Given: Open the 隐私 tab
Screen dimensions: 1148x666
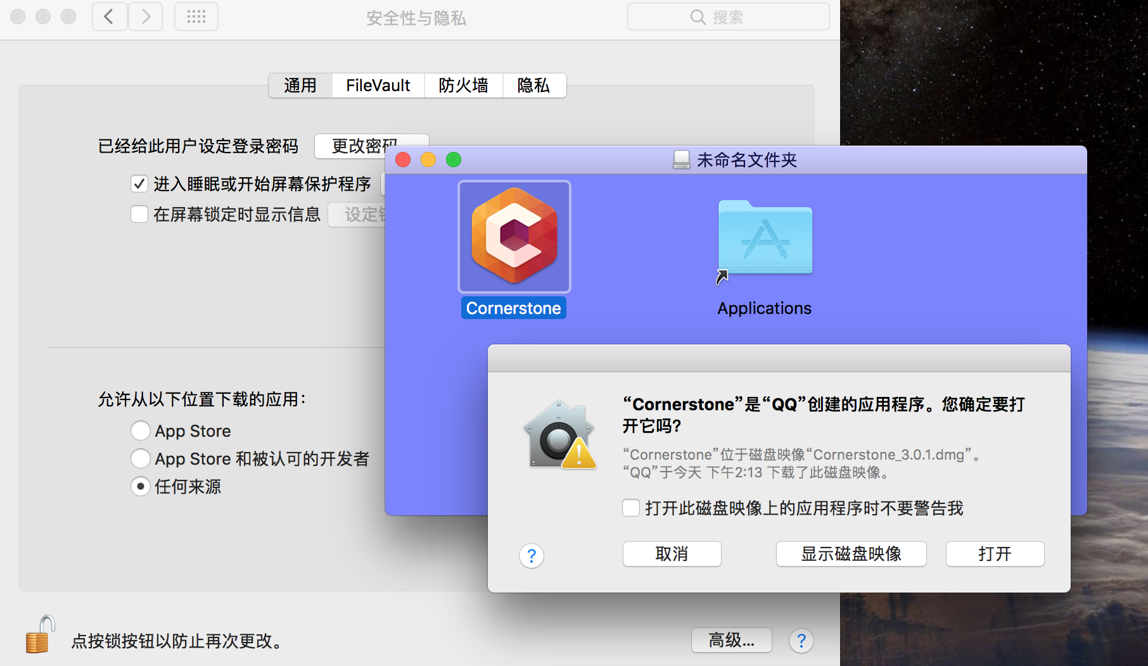Looking at the screenshot, I should click(x=534, y=85).
